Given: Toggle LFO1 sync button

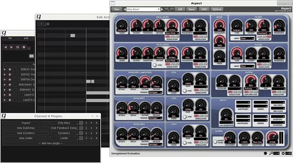Looking at the screenshot, I should 185,91.
